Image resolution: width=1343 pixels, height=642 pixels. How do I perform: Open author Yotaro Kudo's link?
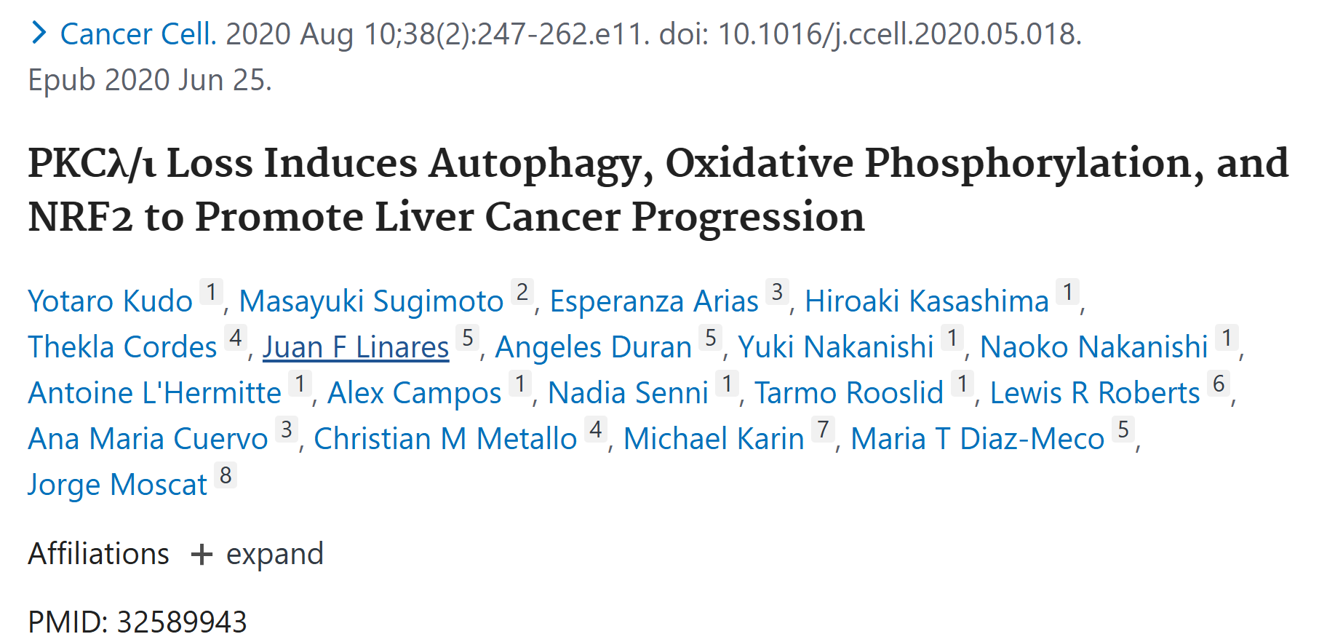point(110,301)
